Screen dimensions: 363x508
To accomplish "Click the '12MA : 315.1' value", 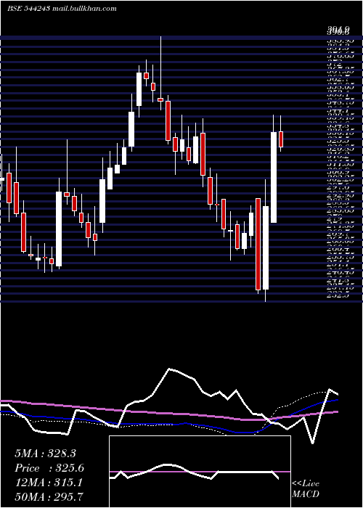I will (x=49, y=483).
